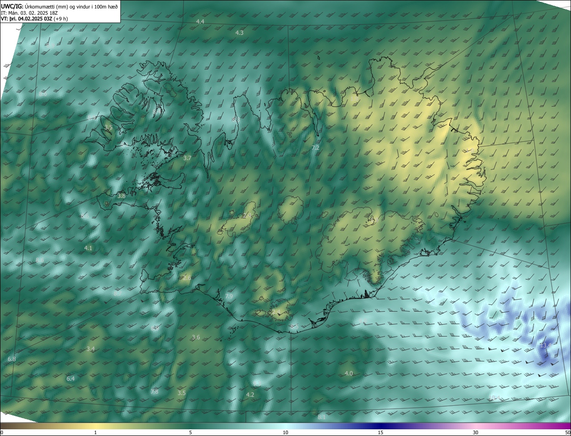Select the 6.4 value label
The image size is (571, 436).
(70, 379)
